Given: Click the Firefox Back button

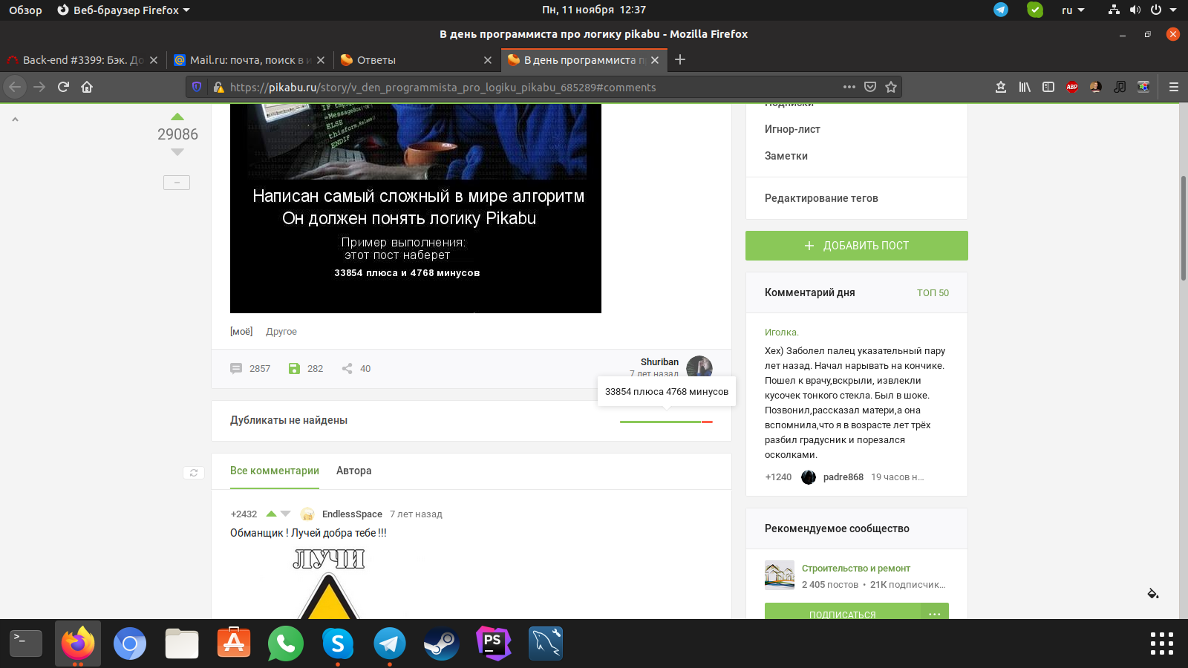Looking at the screenshot, I should click(x=16, y=87).
